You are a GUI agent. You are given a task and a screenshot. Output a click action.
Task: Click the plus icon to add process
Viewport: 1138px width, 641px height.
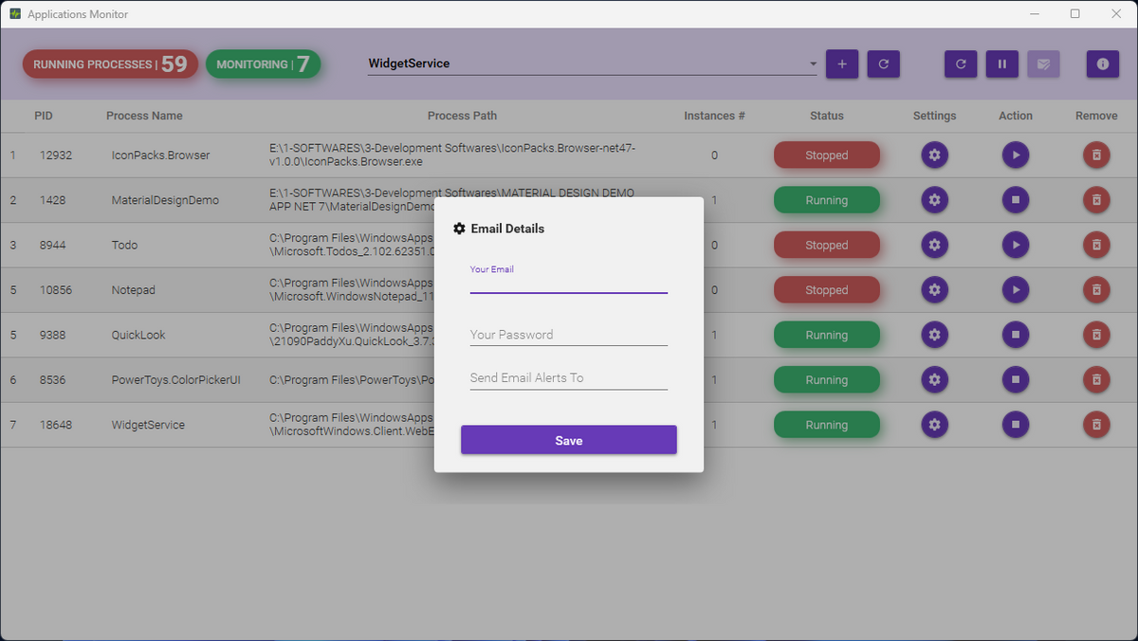842,64
